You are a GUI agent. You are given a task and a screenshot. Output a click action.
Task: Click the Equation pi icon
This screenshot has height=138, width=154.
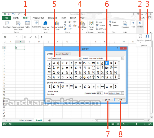pyautogui.click(x=141, y=36)
